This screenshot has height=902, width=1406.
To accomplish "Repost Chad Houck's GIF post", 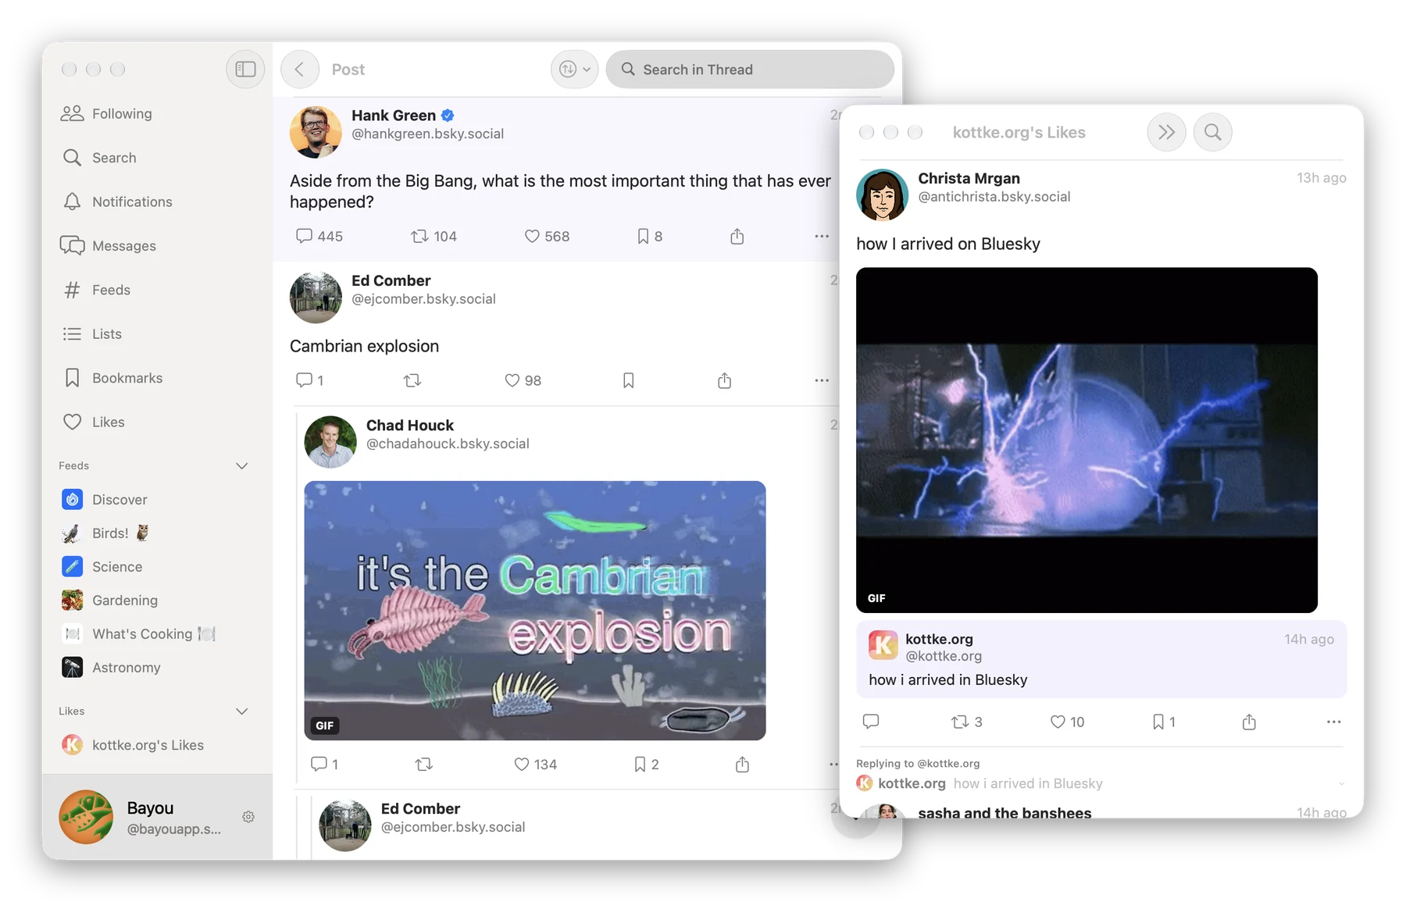I will pyautogui.click(x=424, y=765).
